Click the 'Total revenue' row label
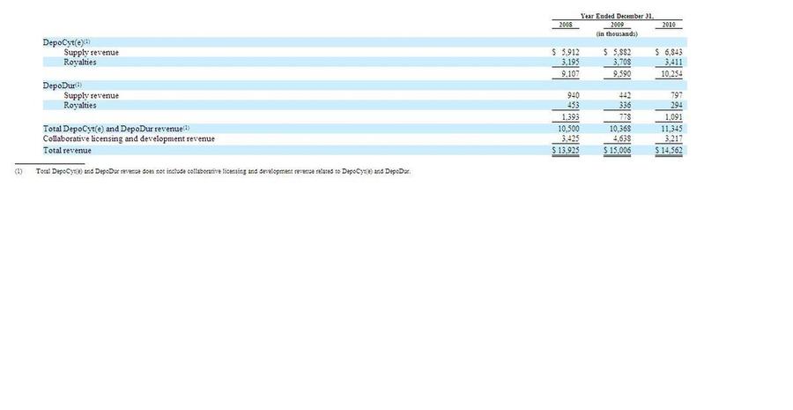793x410 pixels. [67, 150]
